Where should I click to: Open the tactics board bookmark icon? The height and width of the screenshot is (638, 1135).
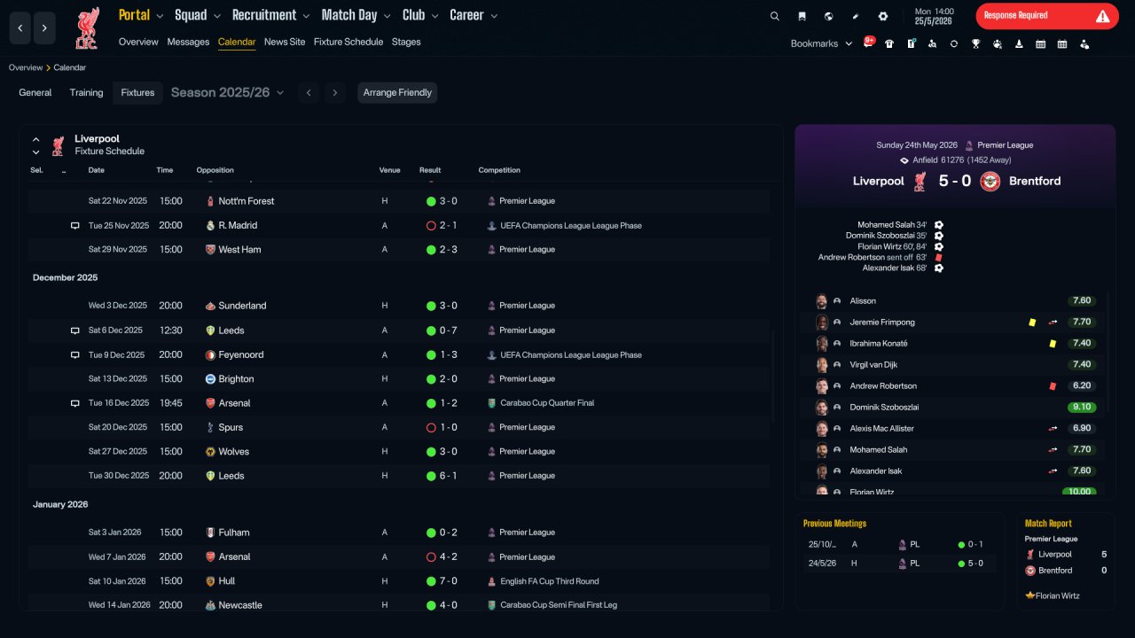point(911,43)
